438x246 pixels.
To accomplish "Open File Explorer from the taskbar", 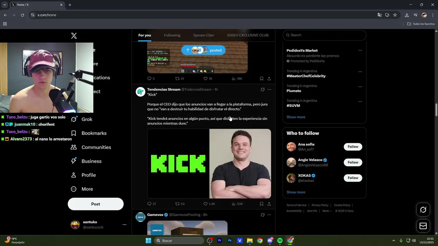I will pyautogui.click(x=250, y=241).
